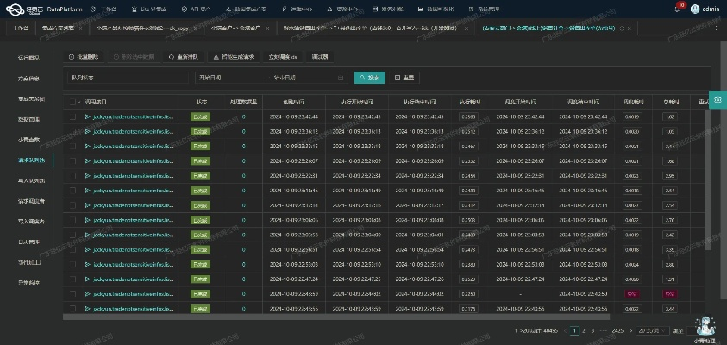Viewport: 727px width, 345px height.
Task: Click the start date input field
Action: coord(220,78)
